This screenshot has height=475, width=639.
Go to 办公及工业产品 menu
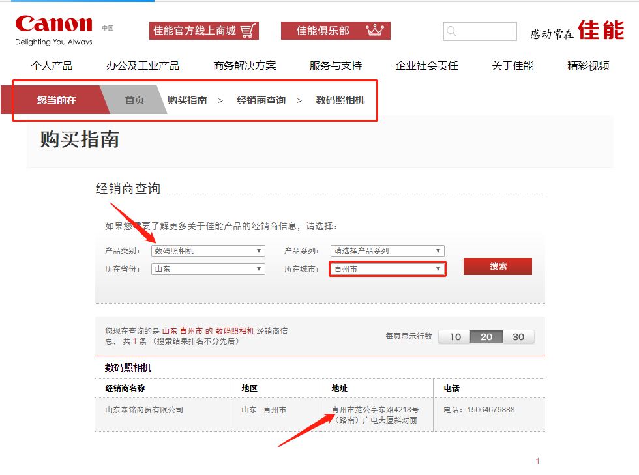(x=143, y=66)
